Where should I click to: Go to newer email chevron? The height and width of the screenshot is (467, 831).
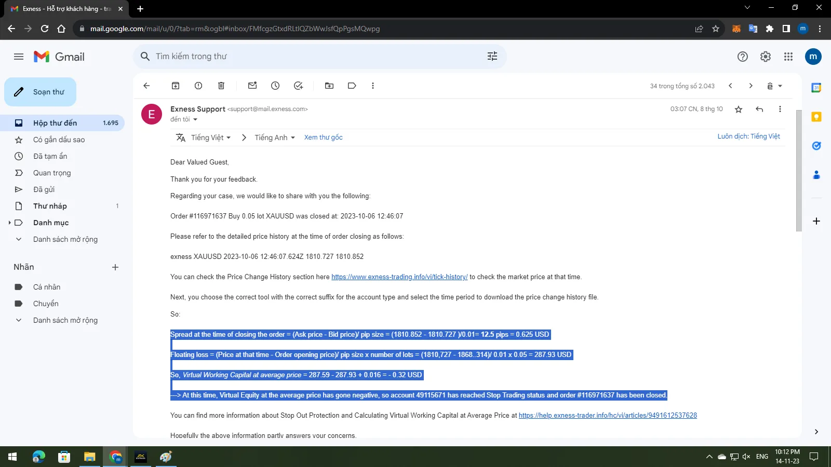pyautogui.click(x=730, y=86)
